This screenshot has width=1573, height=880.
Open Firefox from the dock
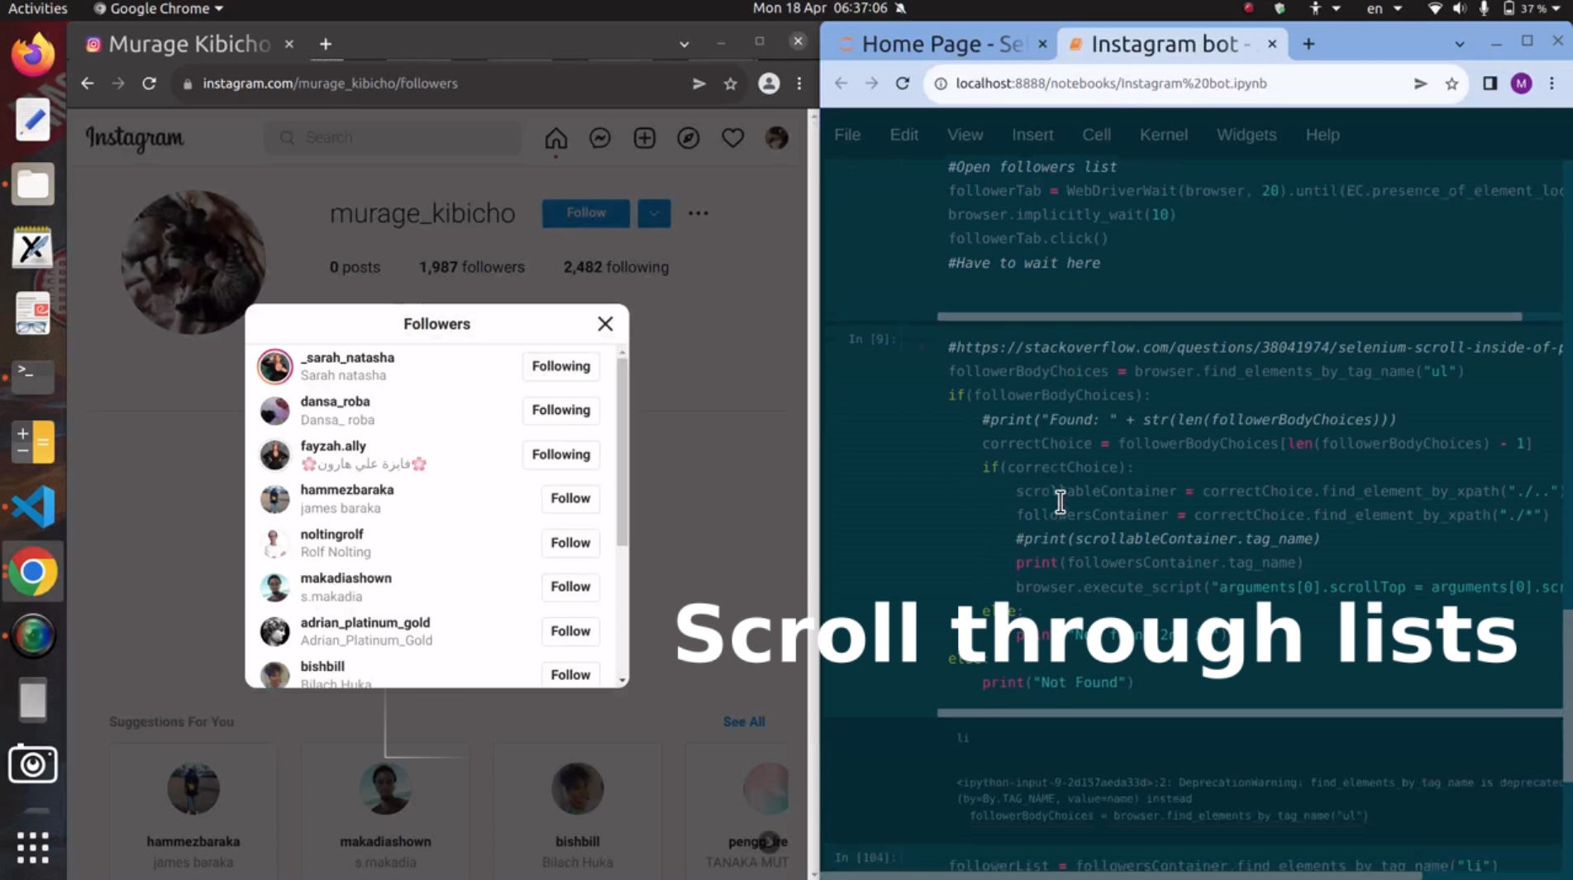(x=33, y=55)
